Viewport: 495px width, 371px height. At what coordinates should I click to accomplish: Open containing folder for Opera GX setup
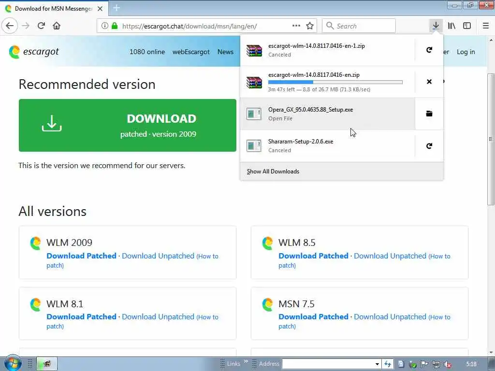coord(429,114)
